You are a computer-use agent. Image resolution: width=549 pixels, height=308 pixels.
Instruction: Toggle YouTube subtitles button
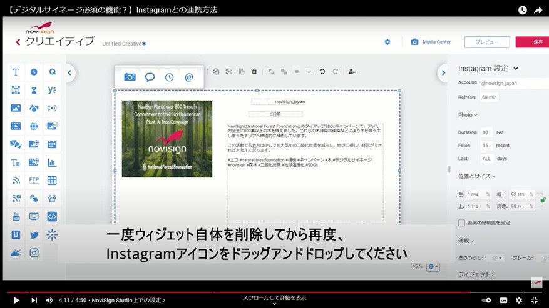(503, 300)
